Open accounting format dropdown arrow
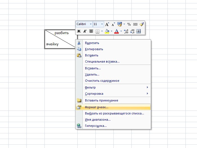Viewport: 197px width, 148px height. (x=124, y=24)
